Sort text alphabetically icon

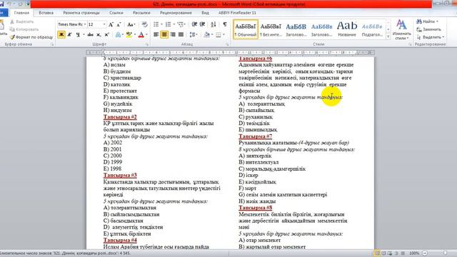click(x=214, y=24)
